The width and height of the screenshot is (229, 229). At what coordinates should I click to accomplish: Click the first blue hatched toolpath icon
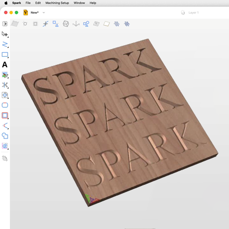[117, 24]
